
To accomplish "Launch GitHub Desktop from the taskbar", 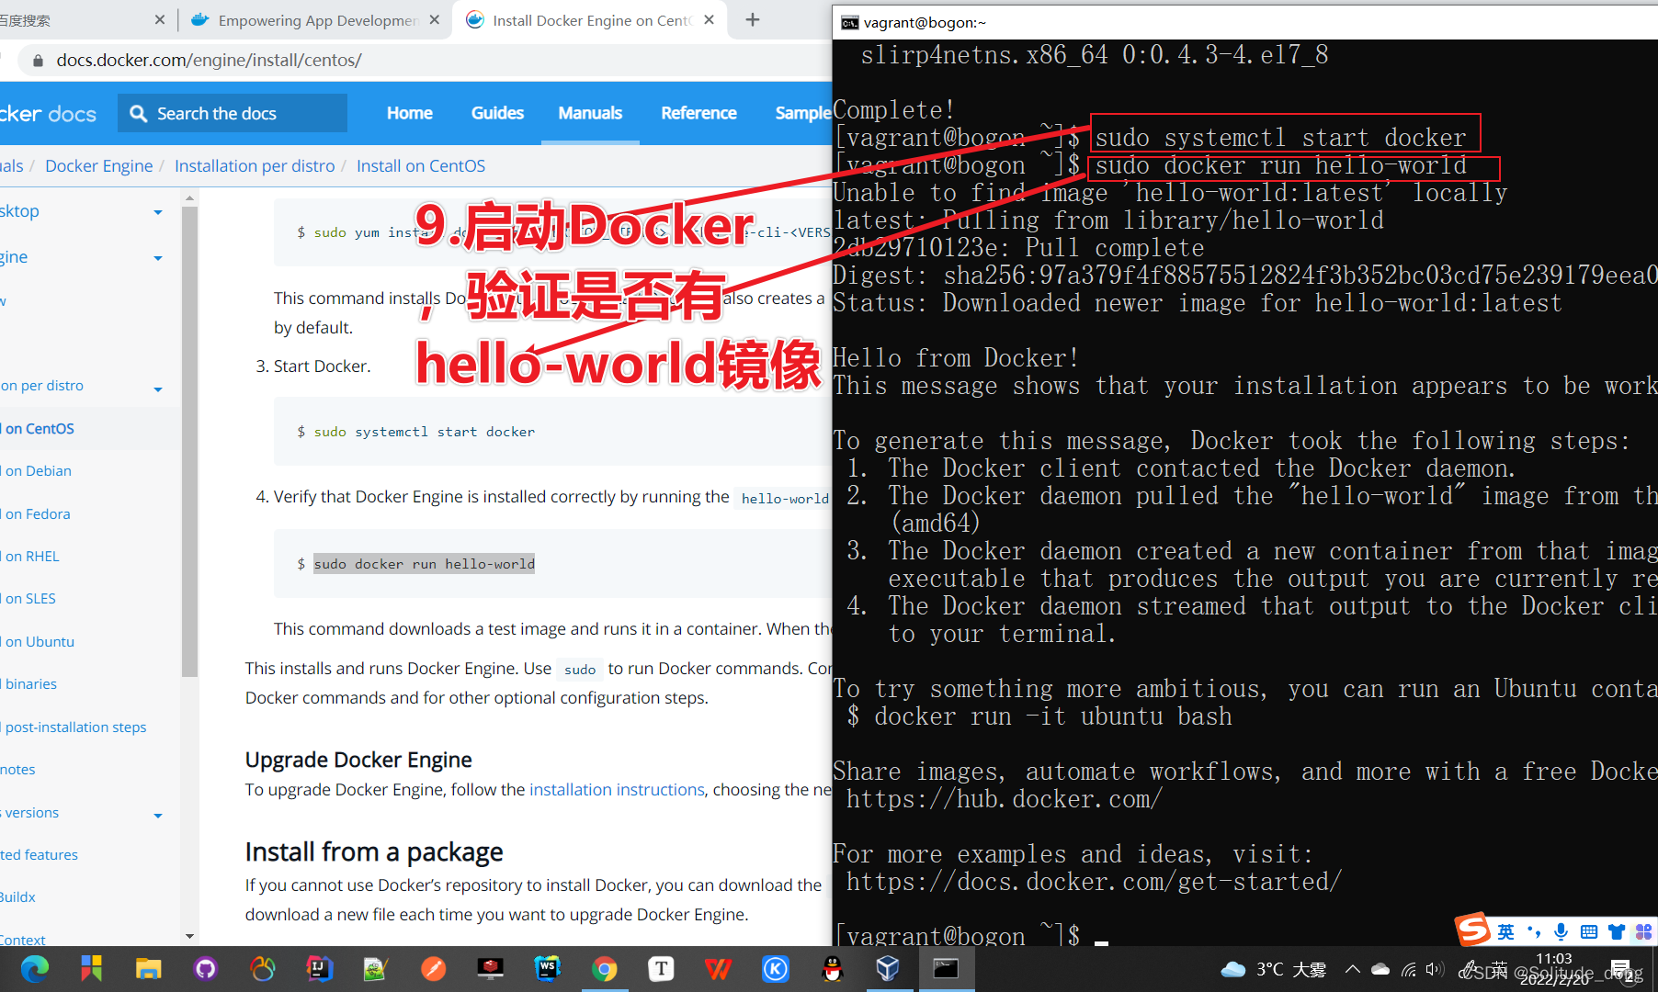I will [205, 969].
